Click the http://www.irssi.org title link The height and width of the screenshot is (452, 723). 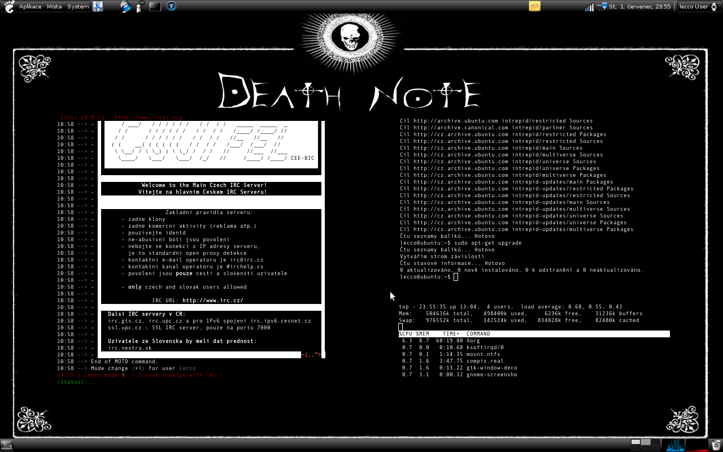pos(149,118)
